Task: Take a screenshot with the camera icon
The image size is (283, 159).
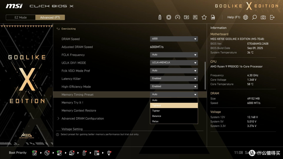Action: coord(263,17)
